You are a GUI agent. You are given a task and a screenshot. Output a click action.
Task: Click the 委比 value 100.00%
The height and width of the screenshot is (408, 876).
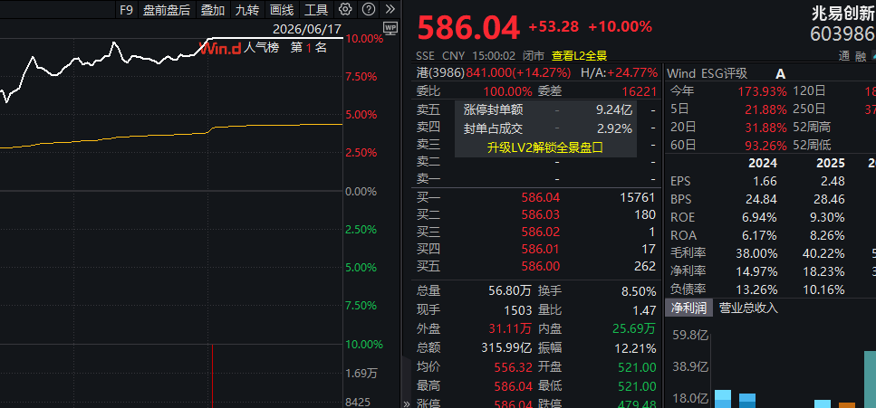tap(508, 91)
